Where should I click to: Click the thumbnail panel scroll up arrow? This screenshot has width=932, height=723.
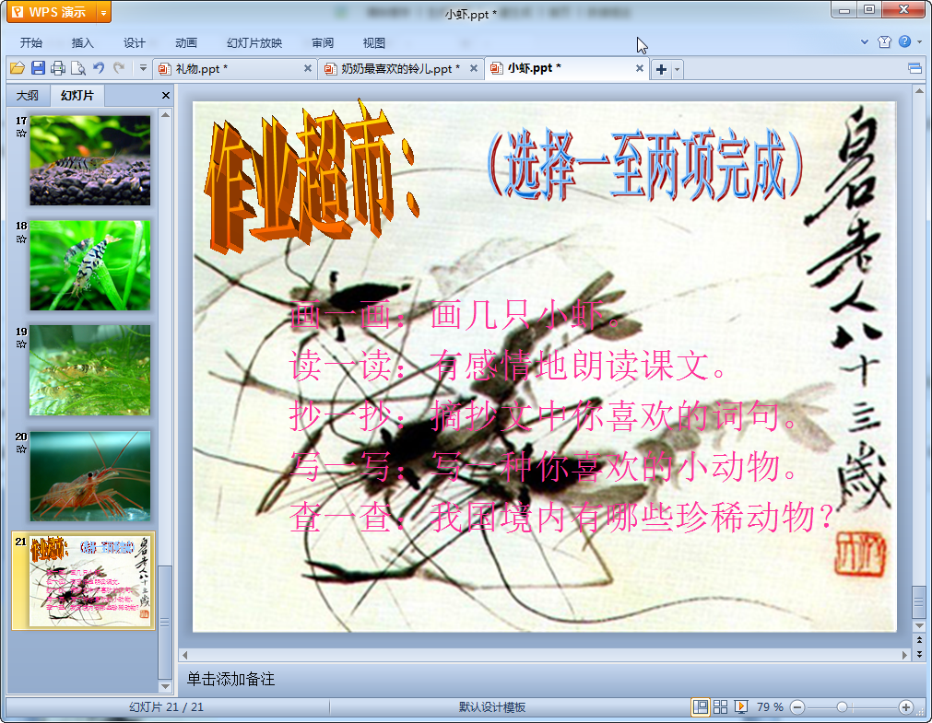165,114
